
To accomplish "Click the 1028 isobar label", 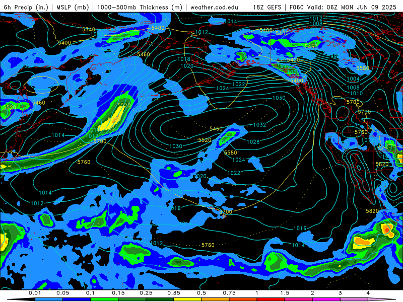I will tap(253, 142).
